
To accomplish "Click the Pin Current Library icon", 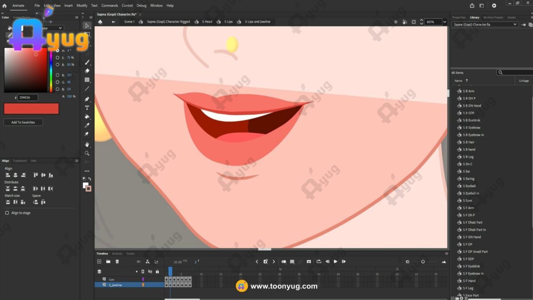I will 523,24.
